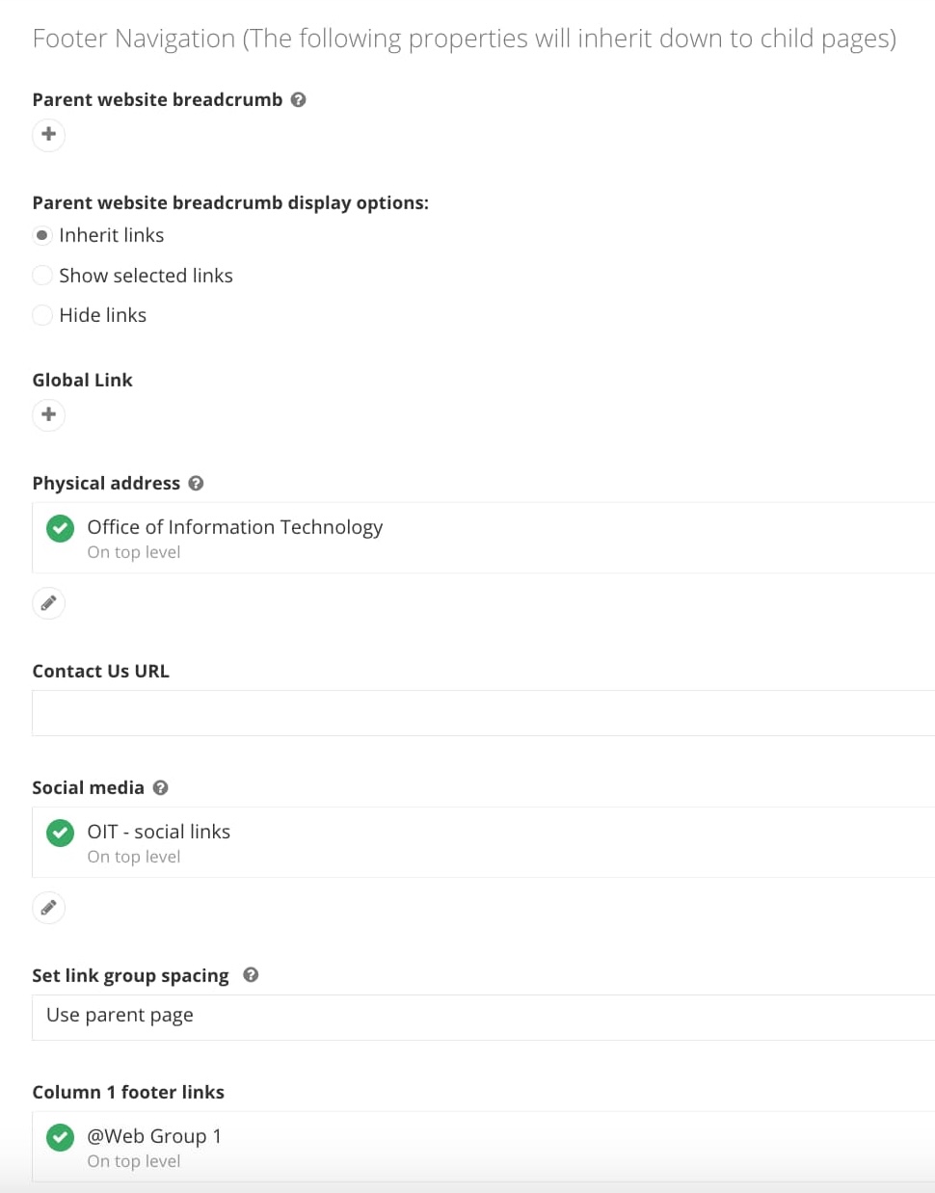Open help for Parent website breadcrumb
This screenshot has width=935, height=1193.
tap(298, 99)
